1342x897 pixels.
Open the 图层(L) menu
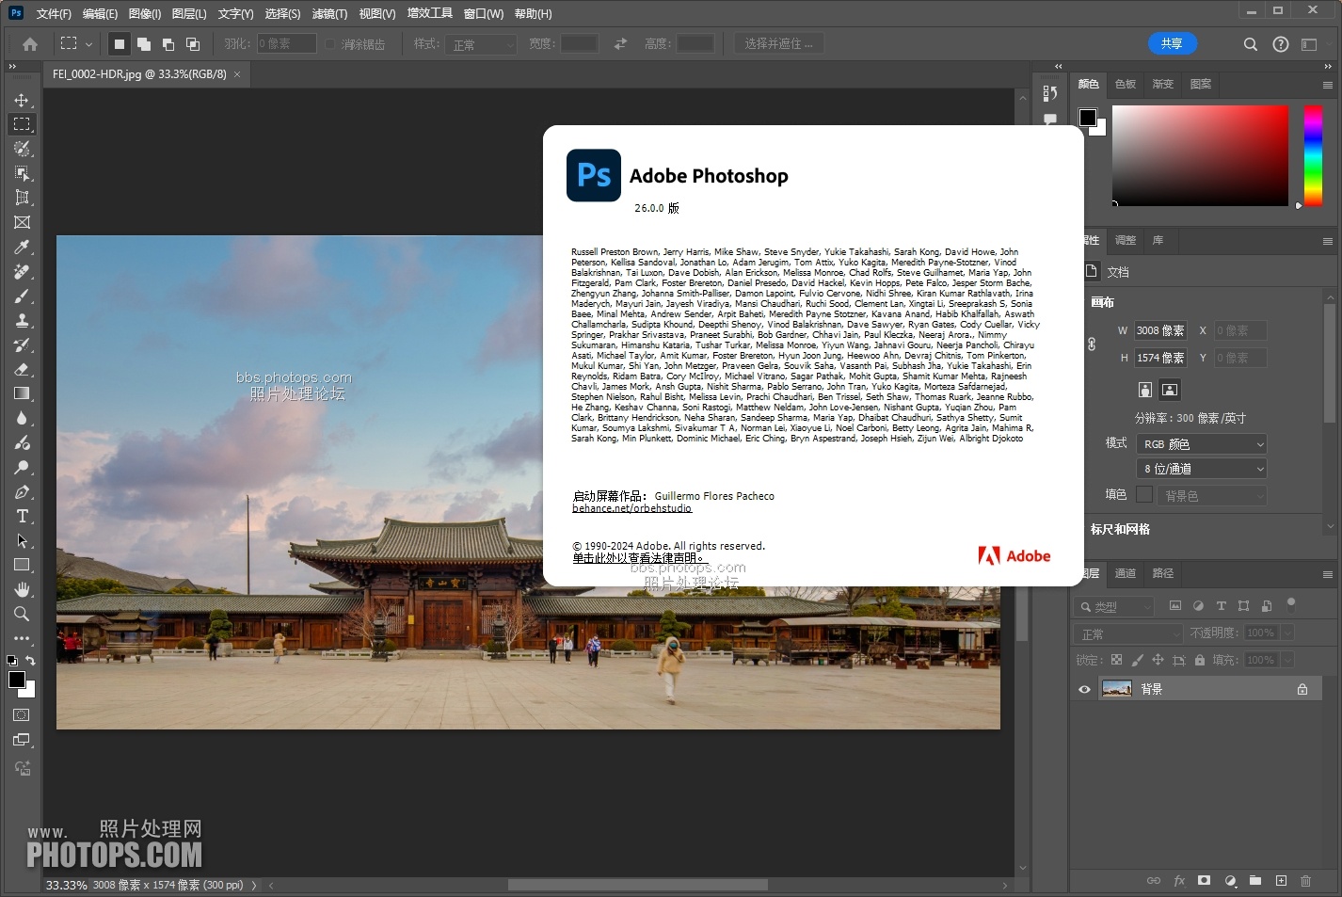click(x=189, y=14)
